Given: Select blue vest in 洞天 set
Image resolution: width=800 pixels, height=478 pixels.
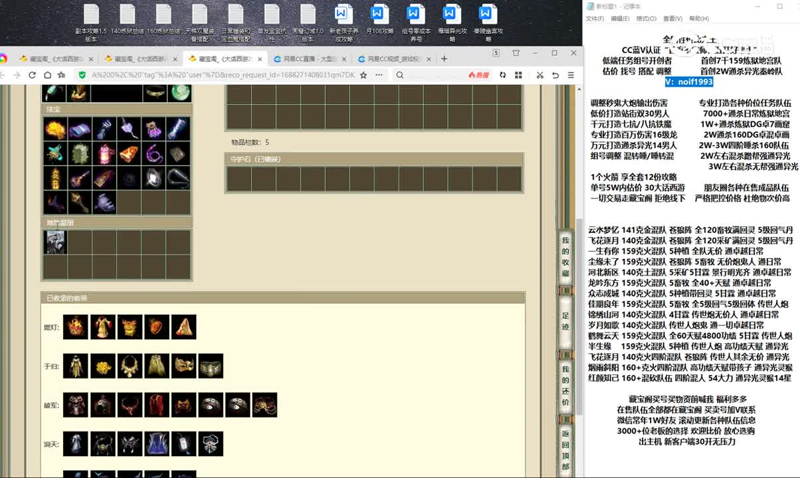Looking at the screenshot, I should 157,444.
